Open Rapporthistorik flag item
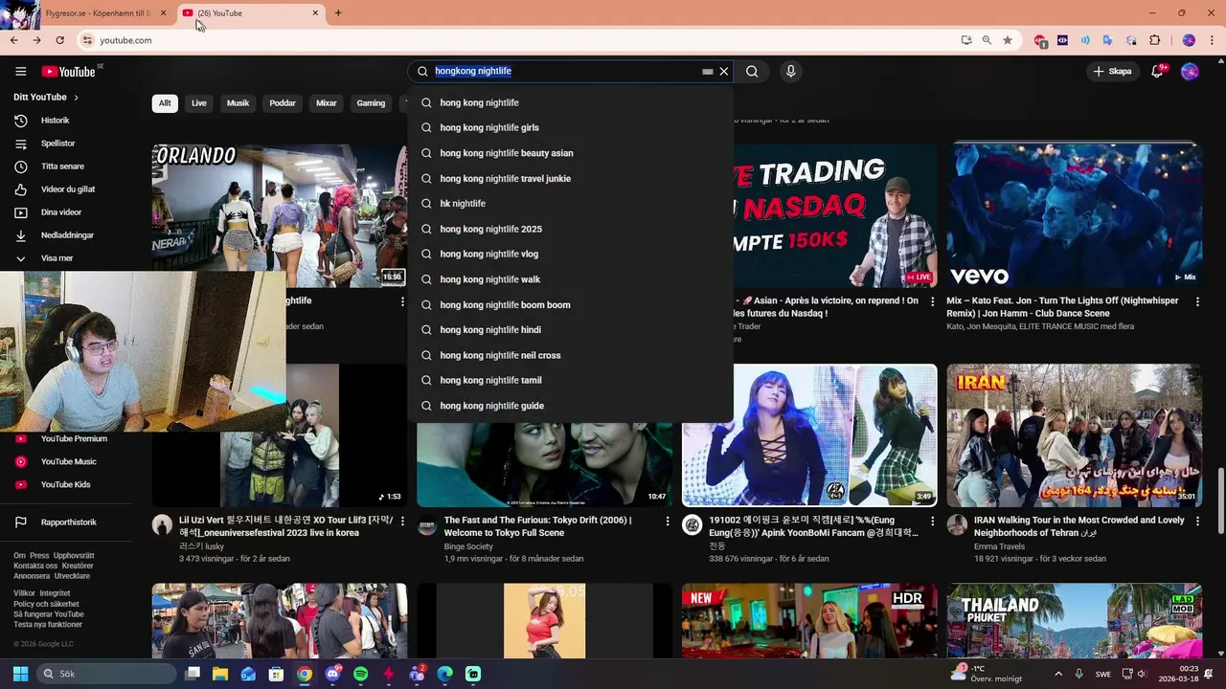The height and width of the screenshot is (689, 1226). coord(67,522)
